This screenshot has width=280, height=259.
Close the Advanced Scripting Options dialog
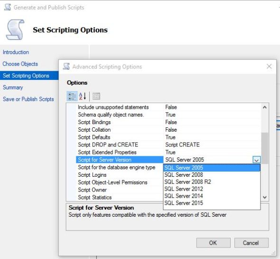269,67
